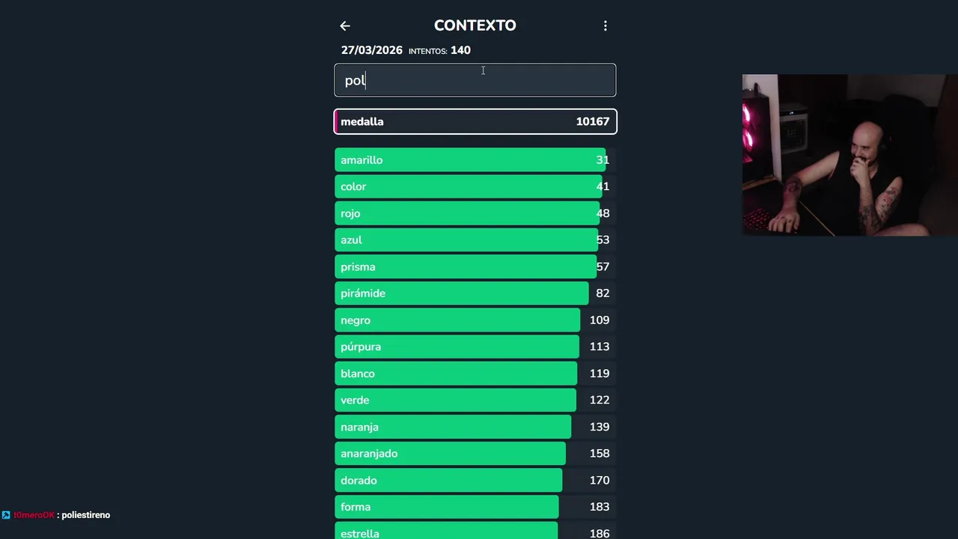Image resolution: width=958 pixels, height=539 pixels.
Task: Select the medalla result row
Action: (x=475, y=121)
